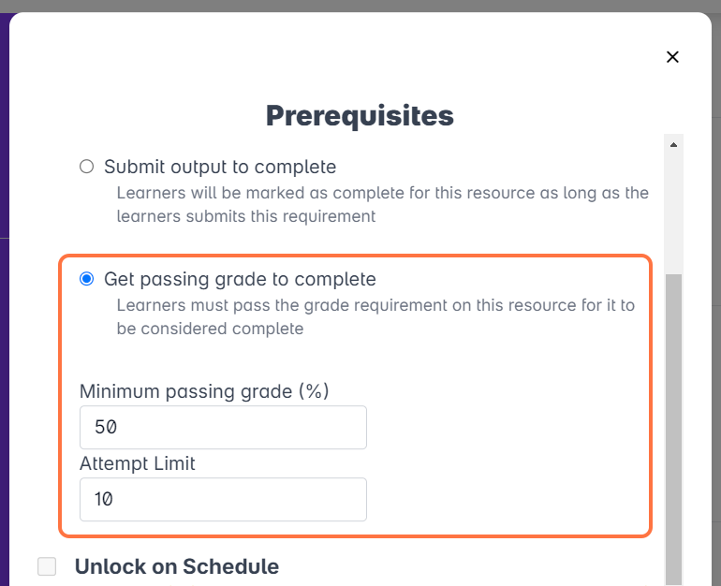Close the Prerequisites dialog with the X
The width and height of the screenshot is (721, 586).
[x=672, y=57]
